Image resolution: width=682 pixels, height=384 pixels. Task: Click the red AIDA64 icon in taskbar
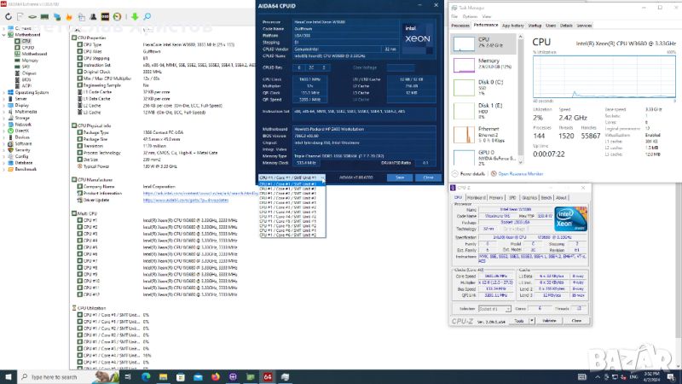[x=268, y=375]
